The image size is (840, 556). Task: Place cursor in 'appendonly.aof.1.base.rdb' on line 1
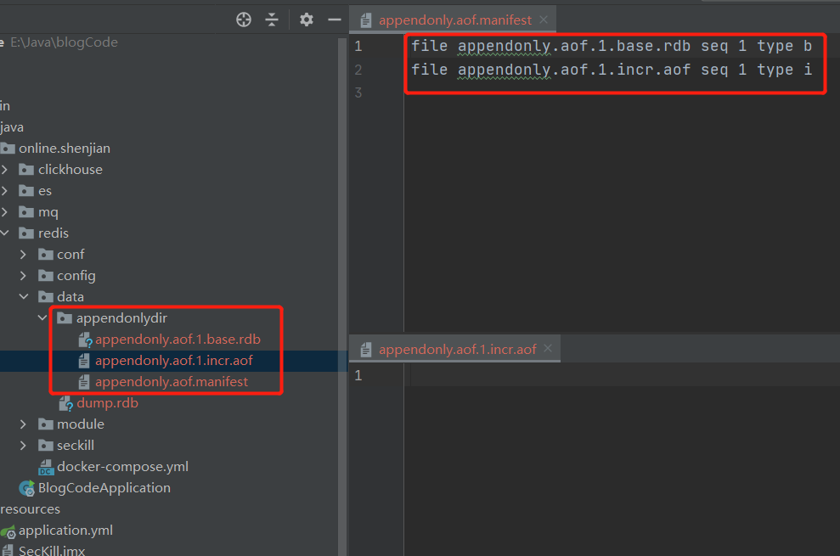pos(574,46)
